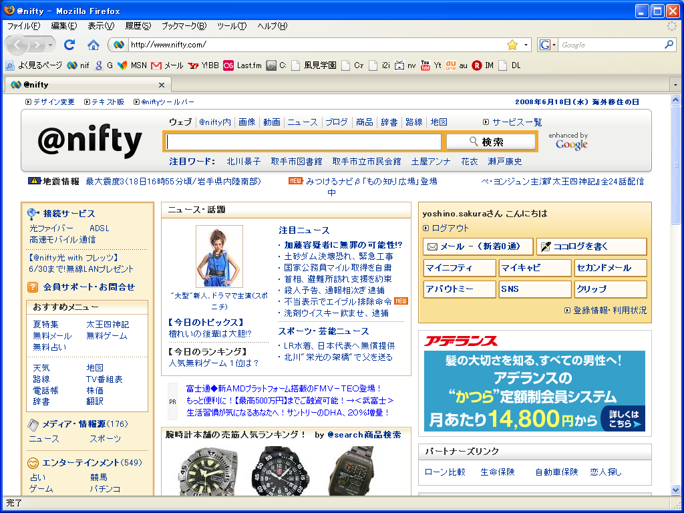This screenshot has height=513, width=684.
Task: Open the G Google bookmark
Action: pyautogui.click(x=104, y=65)
